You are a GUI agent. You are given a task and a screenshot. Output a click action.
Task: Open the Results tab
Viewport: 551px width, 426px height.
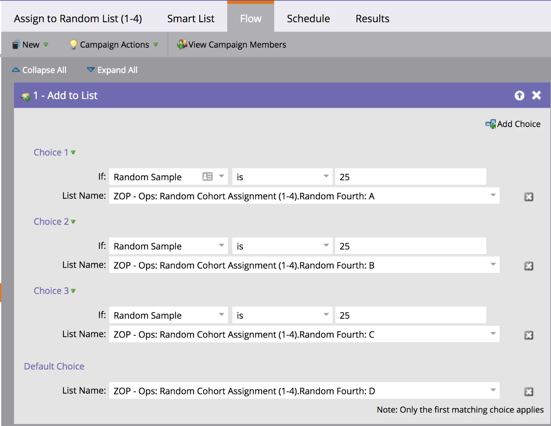(372, 19)
